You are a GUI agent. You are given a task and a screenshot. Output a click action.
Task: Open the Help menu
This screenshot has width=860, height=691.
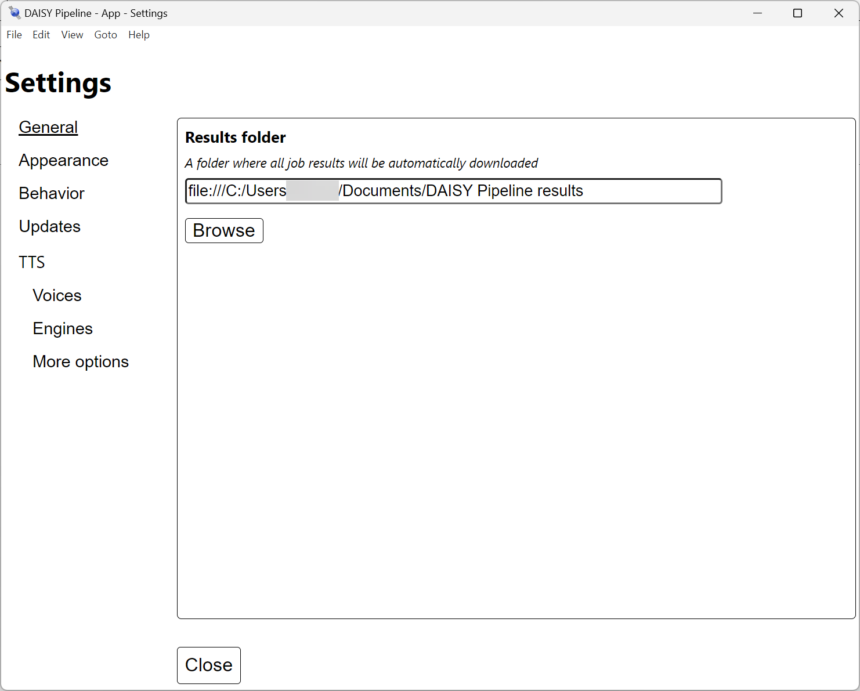(x=139, y=35)
